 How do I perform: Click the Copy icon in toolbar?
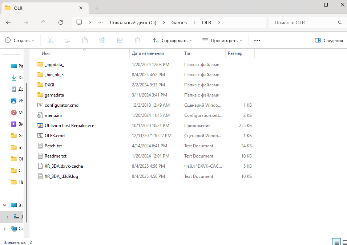click(x=68, y=40)
